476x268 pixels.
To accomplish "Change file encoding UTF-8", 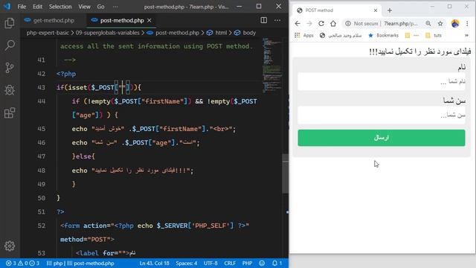I will tap(210, 263).
